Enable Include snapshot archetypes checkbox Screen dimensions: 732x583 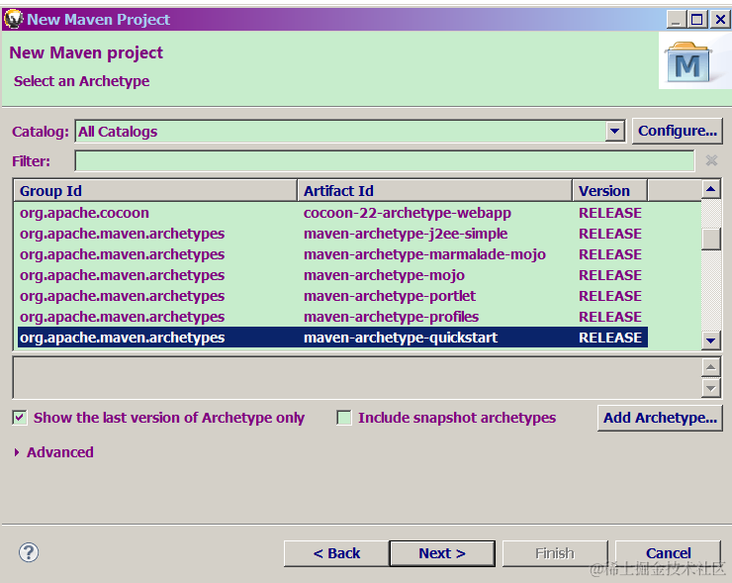pyautogui.click(x=344, y=418)
